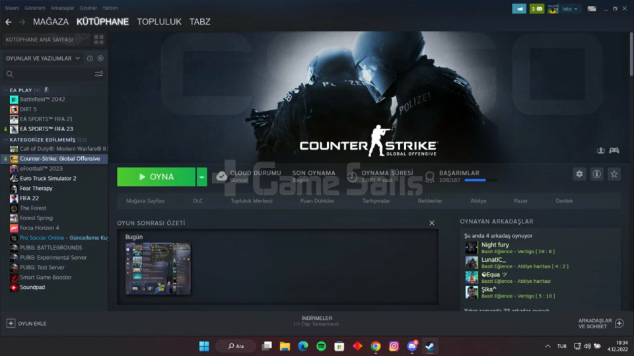The image size is (634, 356).
Task: Click the achievements progress bar
Action: click(x=481, y=180)
